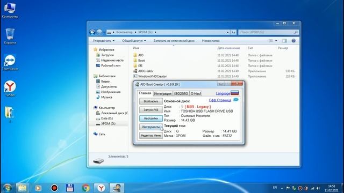
Task: Click Записать на оптический диск
Action: [x=174, y=41]
